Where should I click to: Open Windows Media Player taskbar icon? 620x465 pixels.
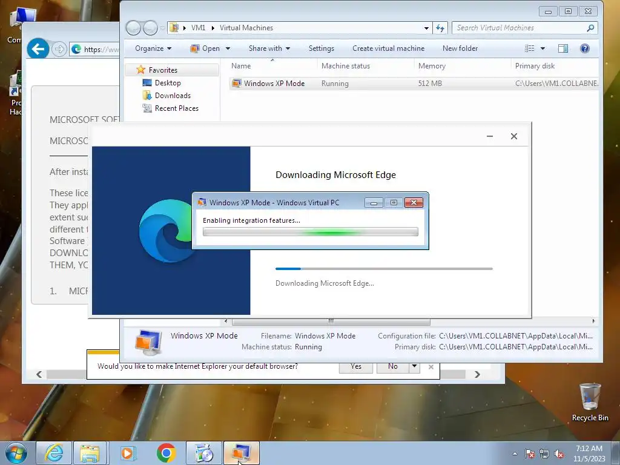(127, 453)
